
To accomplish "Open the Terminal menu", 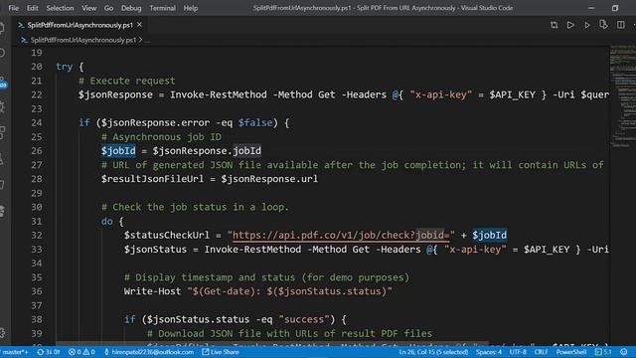I will [x=162, y=8].
